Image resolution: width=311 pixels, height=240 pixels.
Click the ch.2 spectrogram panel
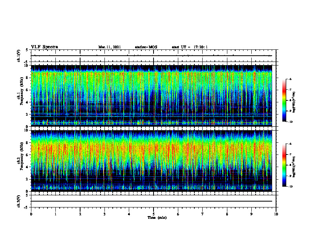(x=151, y=161)
